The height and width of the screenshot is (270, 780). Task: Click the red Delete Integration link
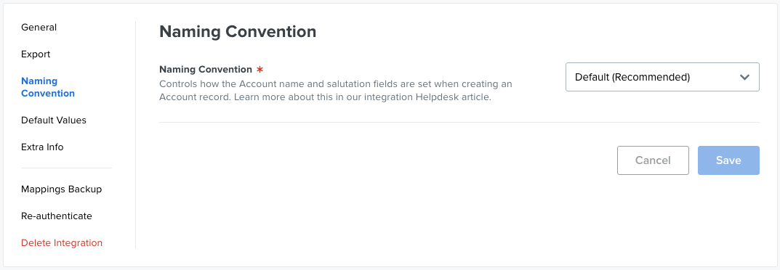tap(62, 242)
